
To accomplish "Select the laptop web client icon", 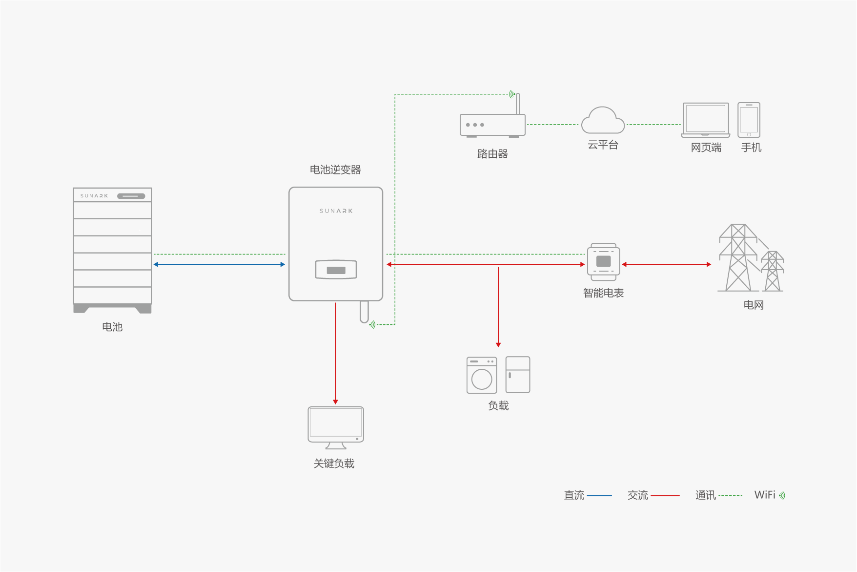I will [x=706, y=120].
